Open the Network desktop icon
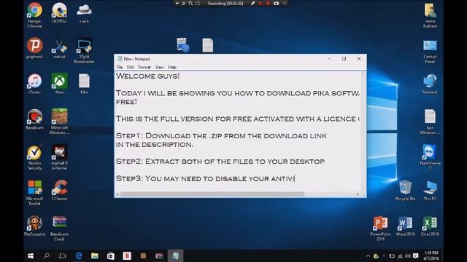The height and width of the screenshot is (262, 467). pos(430,84)
